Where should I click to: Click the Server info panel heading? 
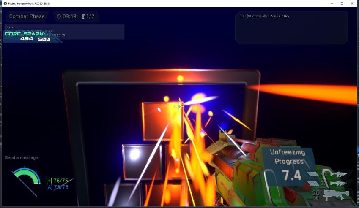pyautogui.click(x=10, y=27)
